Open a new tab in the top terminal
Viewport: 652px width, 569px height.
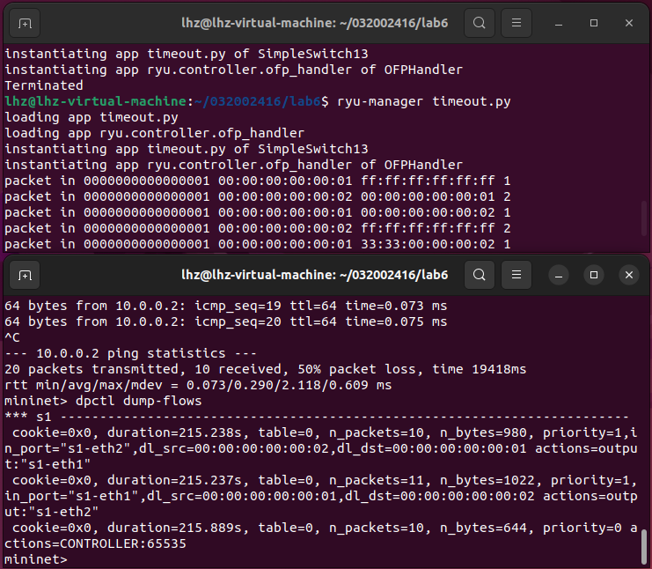[x=25, y=22]
